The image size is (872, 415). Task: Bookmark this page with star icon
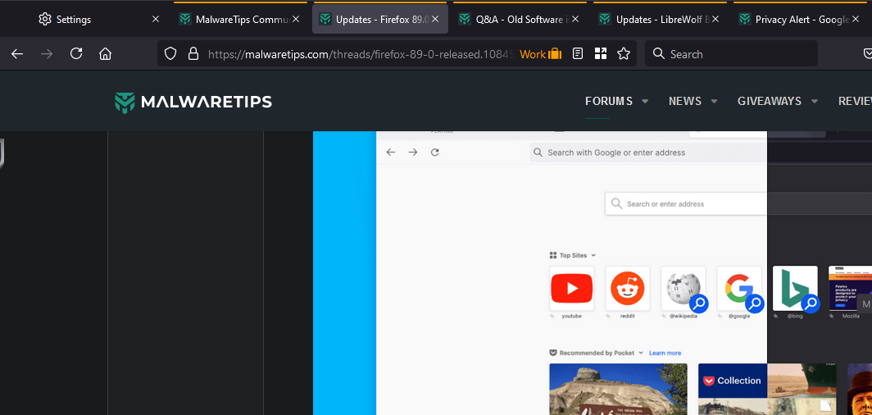click(624, 54)
